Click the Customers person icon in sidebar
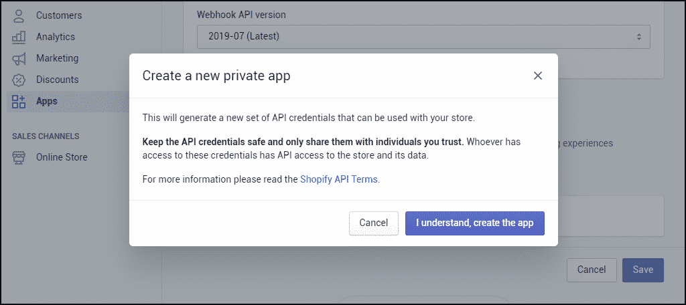 pos(19,15)
